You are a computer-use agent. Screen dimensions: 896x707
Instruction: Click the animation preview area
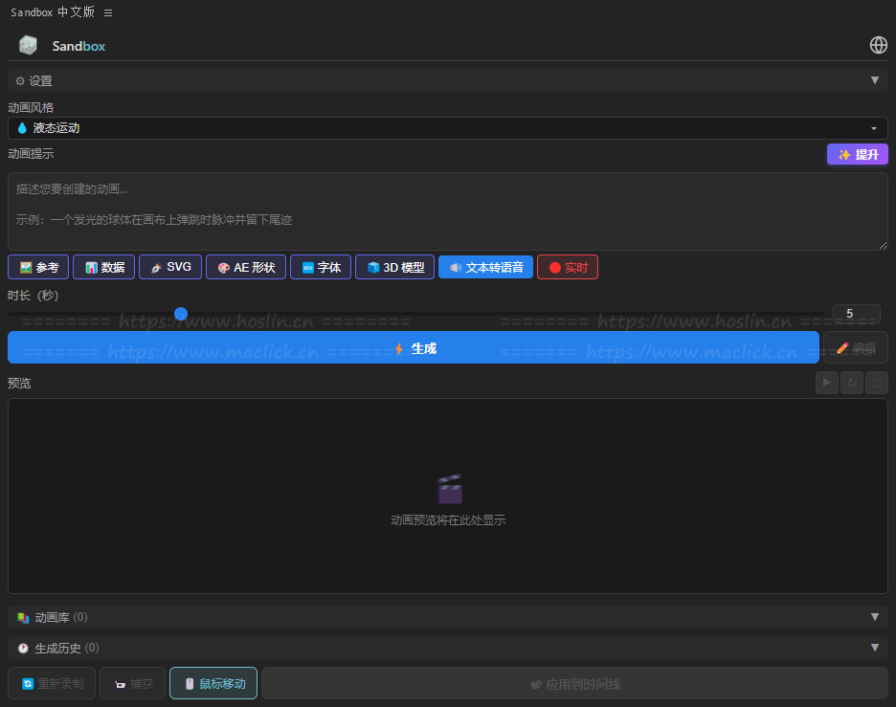point(447,496)
